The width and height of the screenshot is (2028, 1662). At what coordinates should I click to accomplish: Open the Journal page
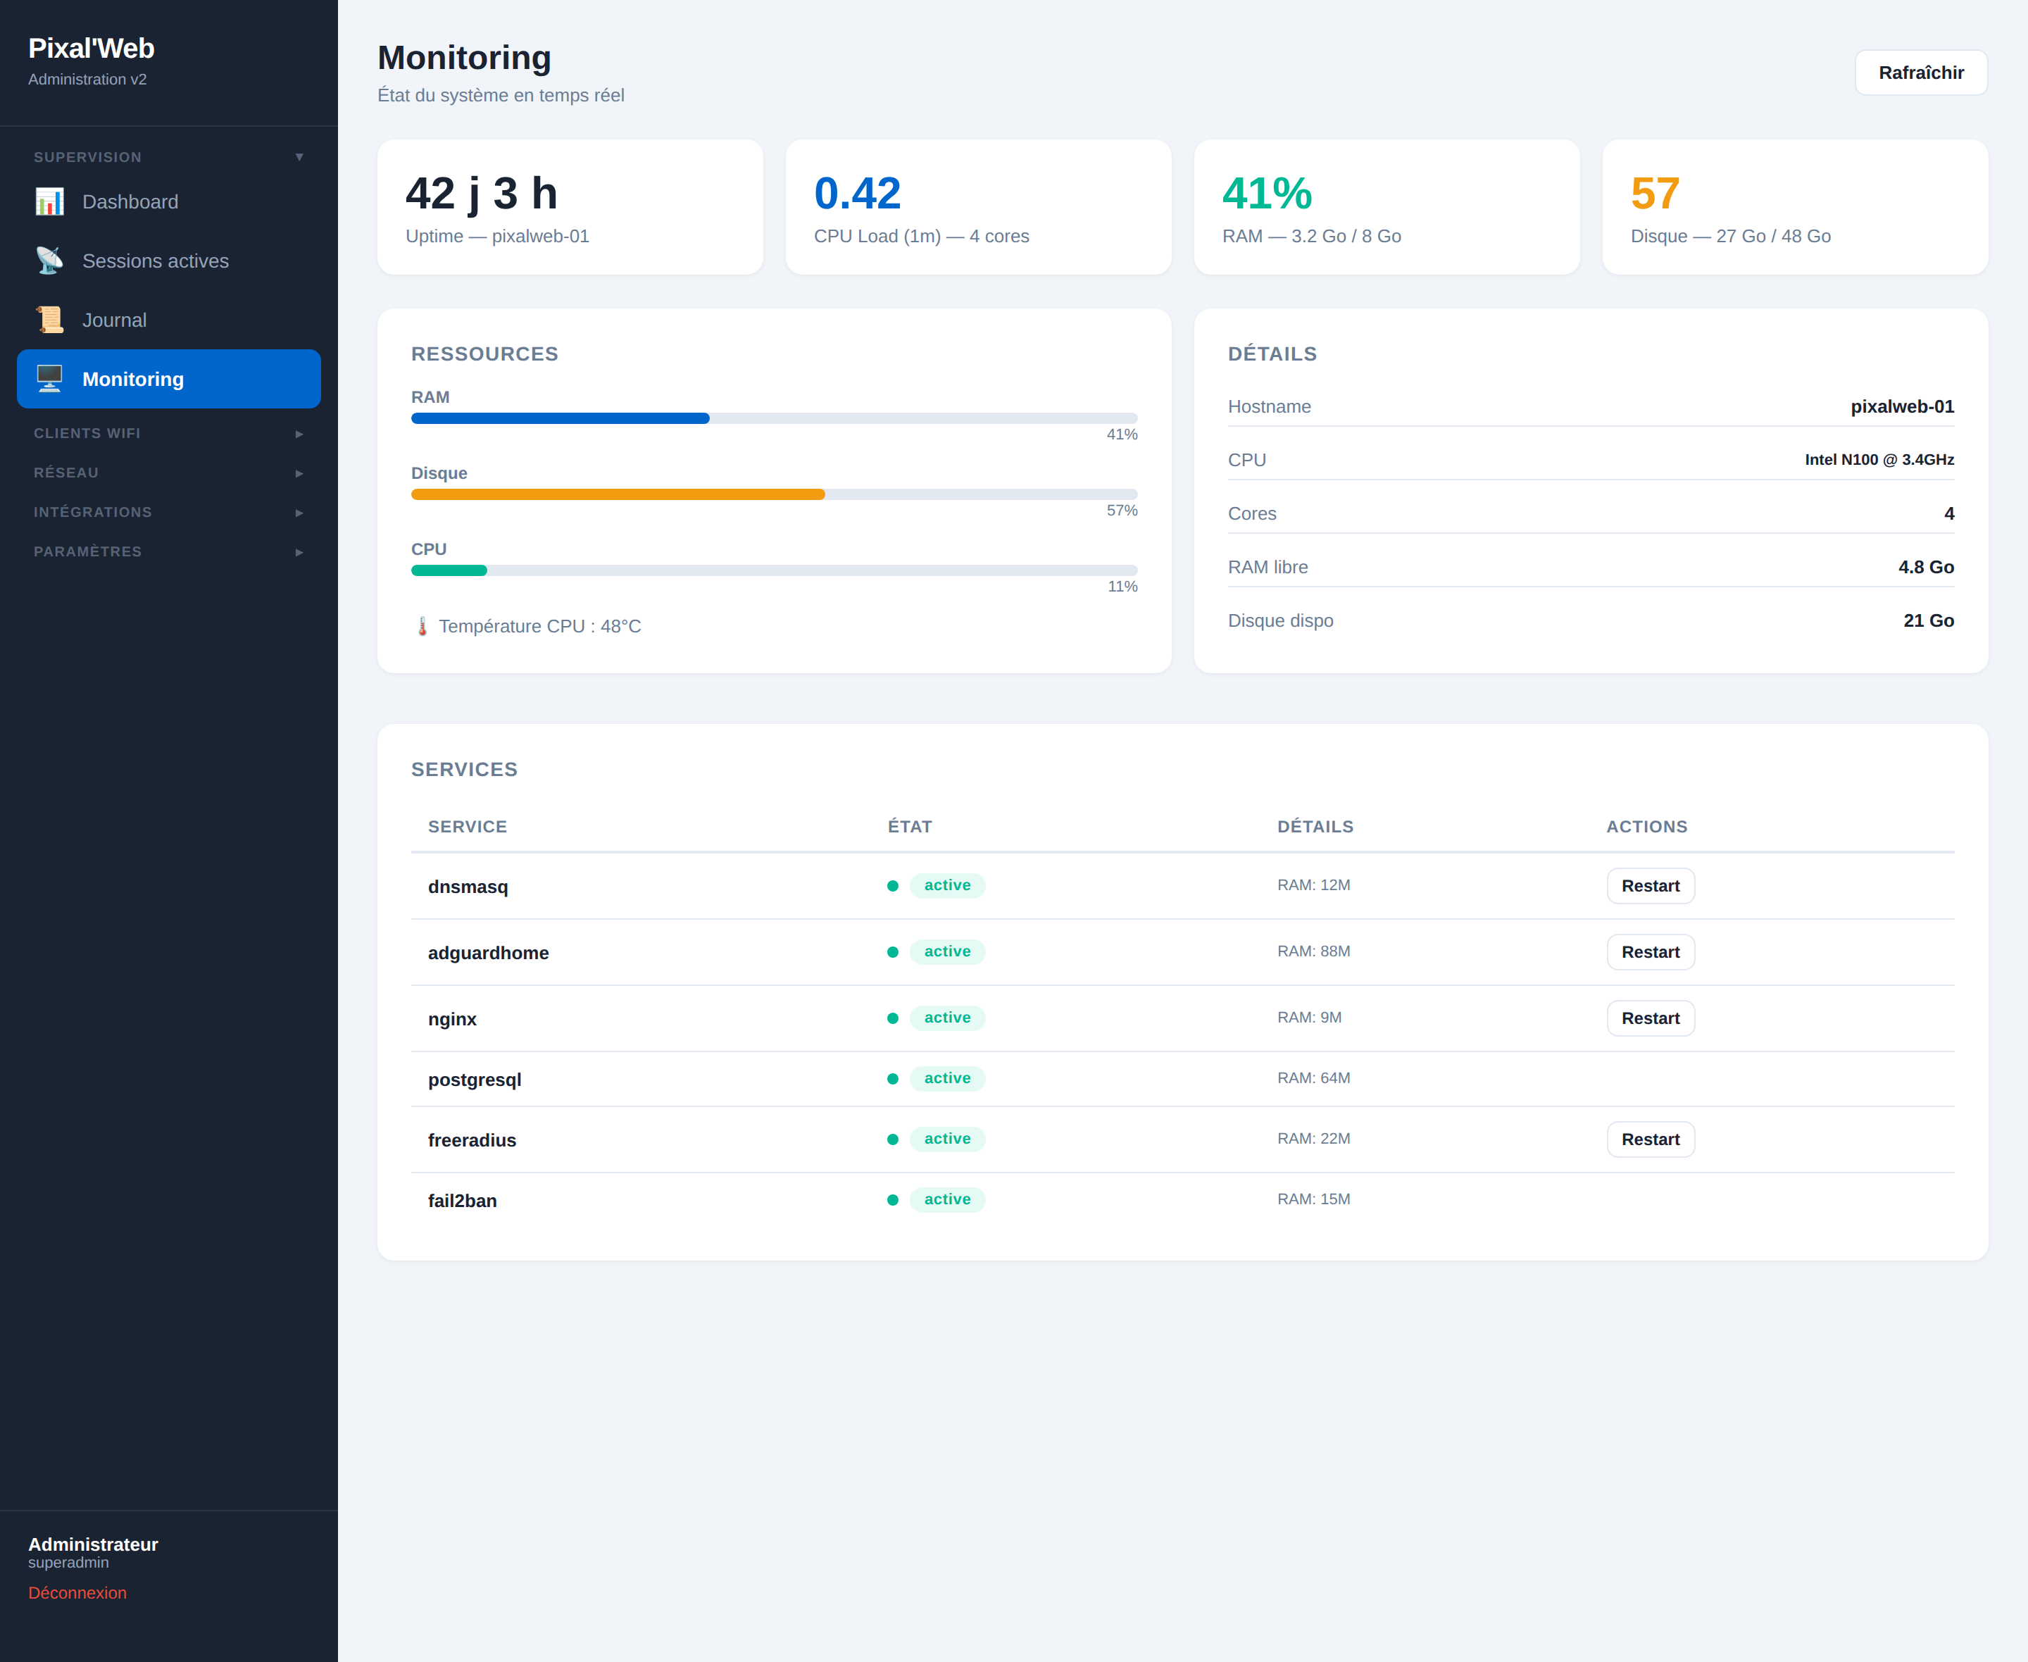click(x=168, y=320)
